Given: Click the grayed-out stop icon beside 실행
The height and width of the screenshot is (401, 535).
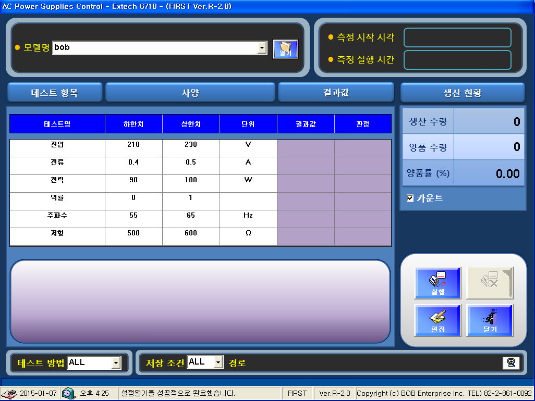Looking at the screenshot, I should coord(490,283).
